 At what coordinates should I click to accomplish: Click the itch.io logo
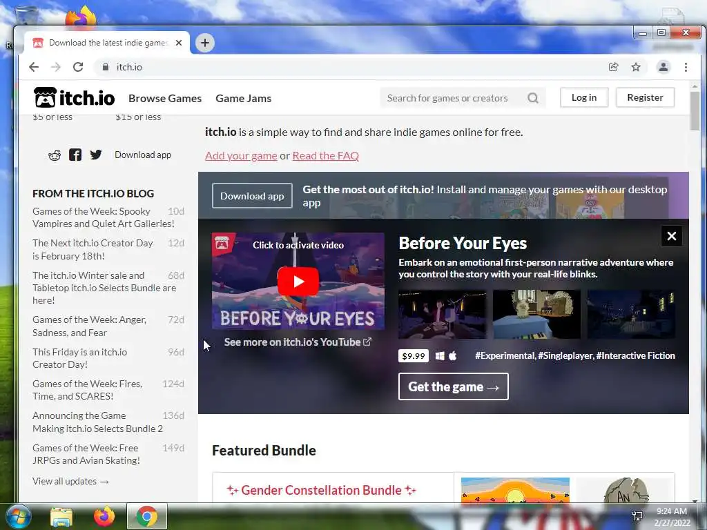pos(75,97)
